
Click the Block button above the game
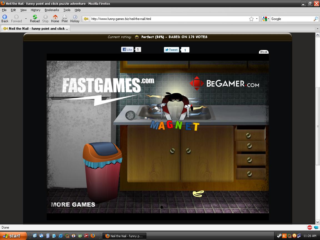tap(264, 52)
